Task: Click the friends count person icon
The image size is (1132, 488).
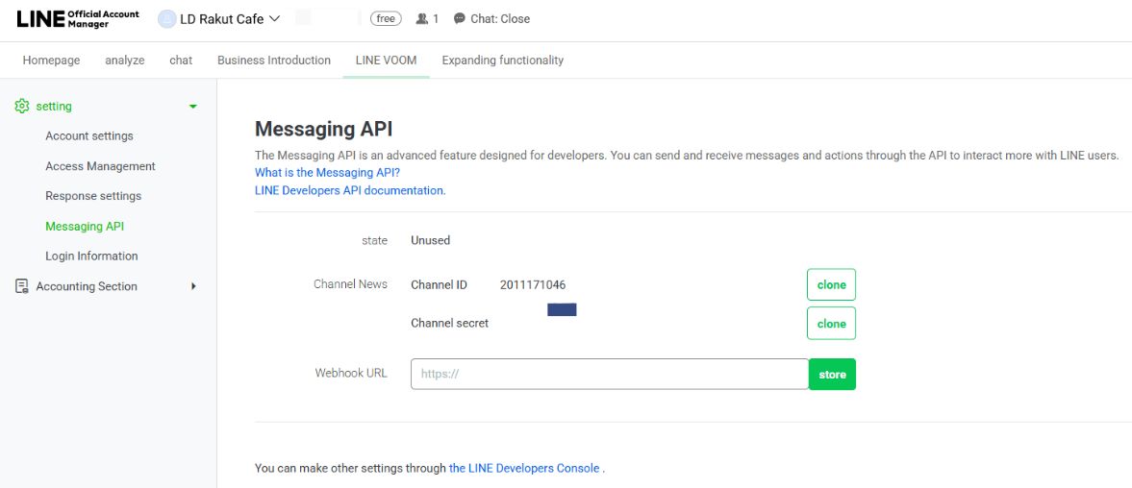Action: click(422, 19)
